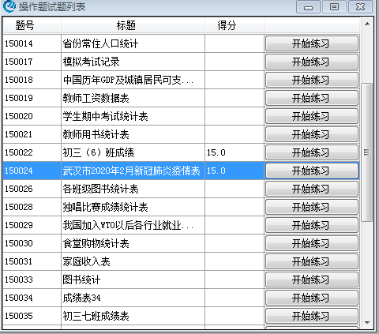Select row 150020 学生期中考试统计表

point(181,116)
